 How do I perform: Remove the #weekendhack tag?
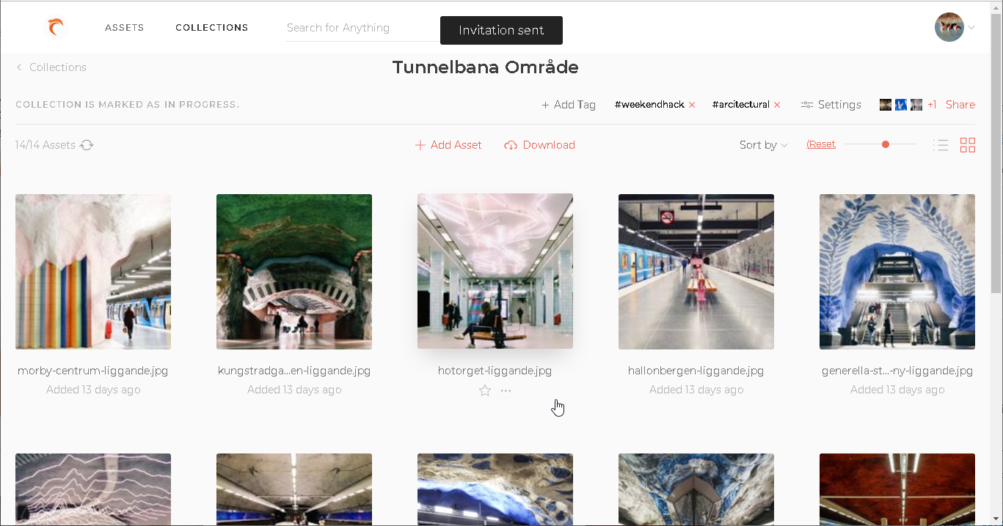[x=692, y=105]
